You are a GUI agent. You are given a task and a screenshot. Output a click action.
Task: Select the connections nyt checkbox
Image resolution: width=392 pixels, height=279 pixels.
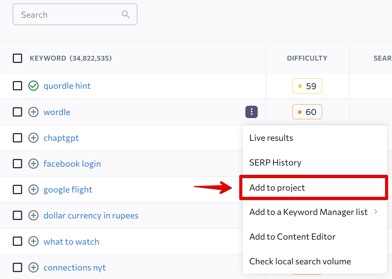pos(17,267)
